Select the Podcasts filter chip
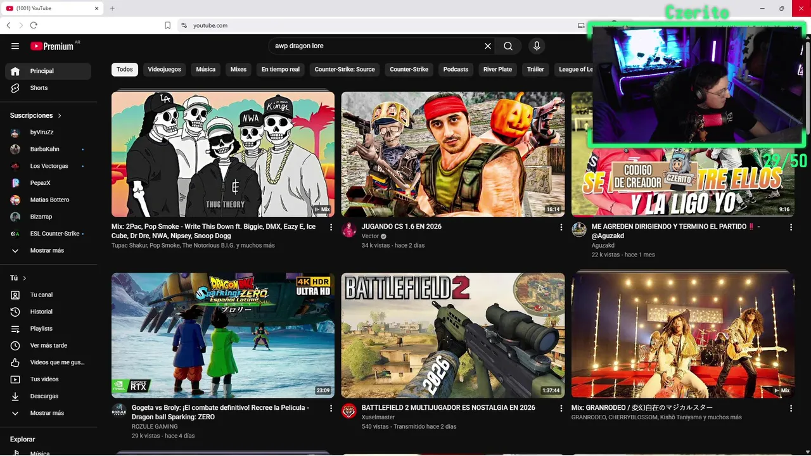Viewport: 811px width, 456px height. click(456, 70)
